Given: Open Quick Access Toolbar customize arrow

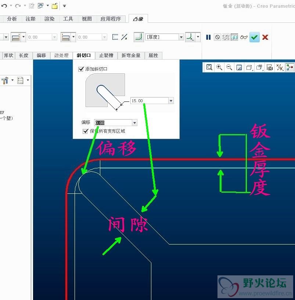Looking at the screenshot, I should tap(64, 6).
